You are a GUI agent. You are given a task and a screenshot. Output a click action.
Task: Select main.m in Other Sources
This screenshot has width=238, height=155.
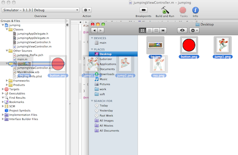click(22, 59)
